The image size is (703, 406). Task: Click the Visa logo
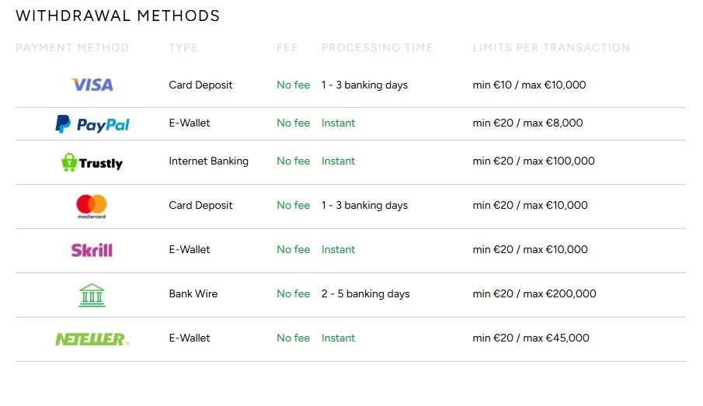pos(92,85)
